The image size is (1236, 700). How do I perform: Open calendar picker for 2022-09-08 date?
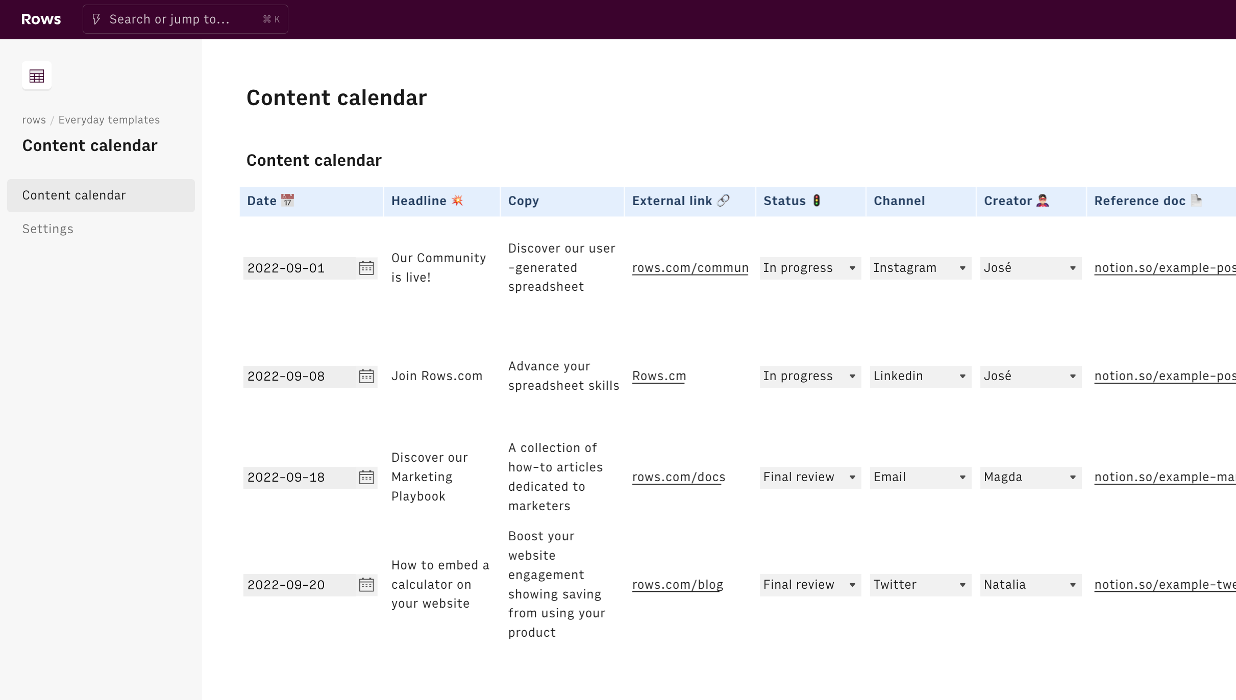point(366,376)
